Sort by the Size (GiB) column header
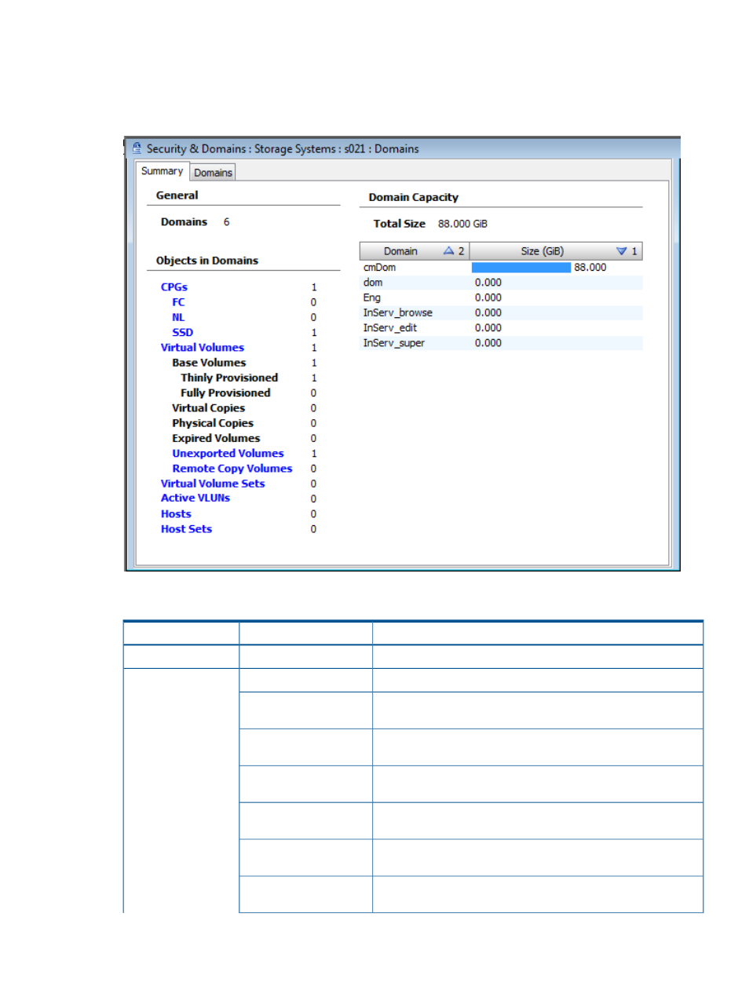The width and height of the screenshot is (749, 997). [x=556, y=251]
